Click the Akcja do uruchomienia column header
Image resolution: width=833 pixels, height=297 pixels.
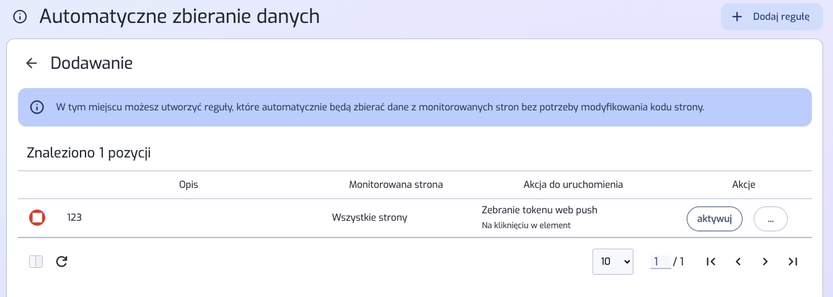[573, 185]
